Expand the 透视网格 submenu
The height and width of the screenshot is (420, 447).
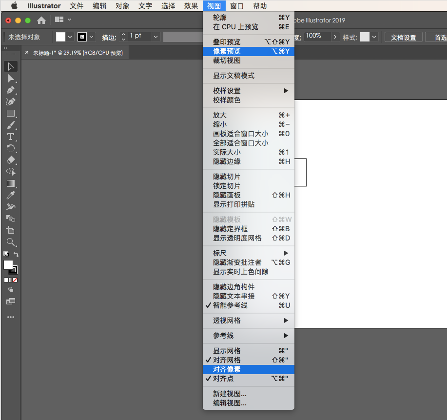tap(249, 320)
